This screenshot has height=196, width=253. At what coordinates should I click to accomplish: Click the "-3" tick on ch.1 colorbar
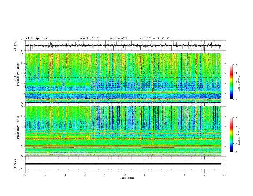tap(235, 64)
